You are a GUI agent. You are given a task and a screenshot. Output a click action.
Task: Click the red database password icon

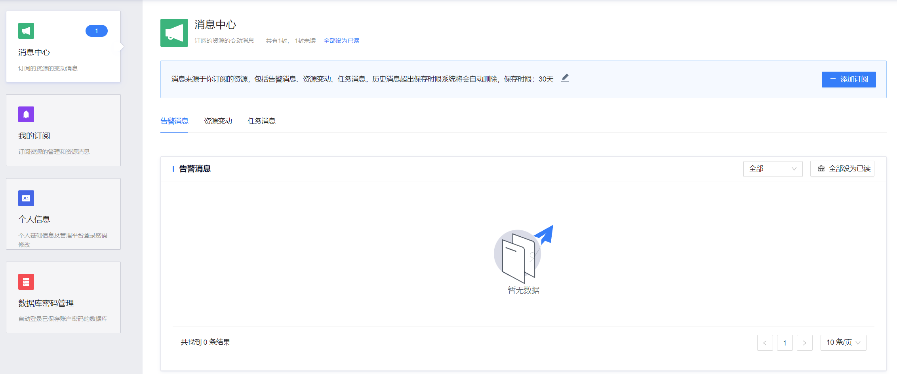(x=26, y=282)
